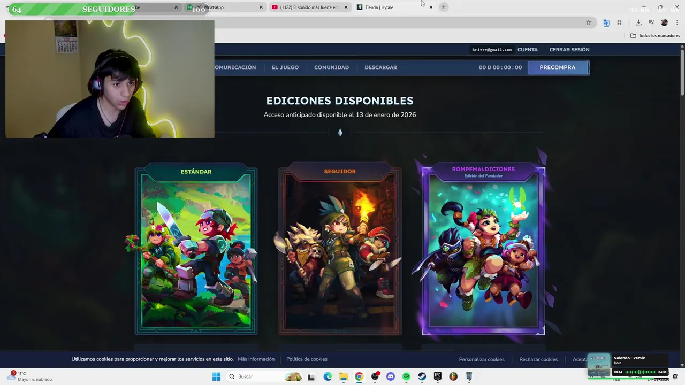Open Discord from the taskbar

391,376
